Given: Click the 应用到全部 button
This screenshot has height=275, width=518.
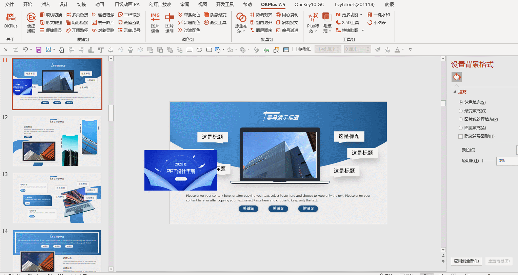Looking at the screenshot, I should tap(466, 261).
